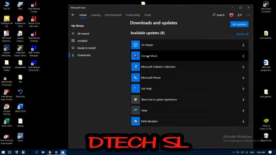Click the Groove Music text label

149,56
